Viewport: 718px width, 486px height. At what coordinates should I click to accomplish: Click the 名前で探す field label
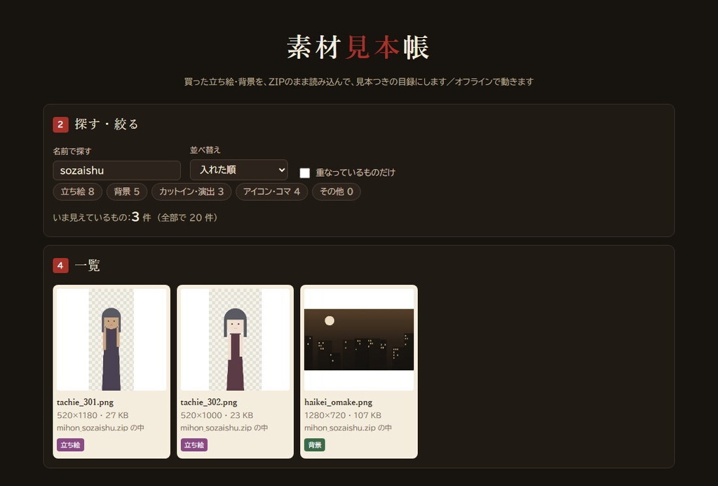[72, 151]
